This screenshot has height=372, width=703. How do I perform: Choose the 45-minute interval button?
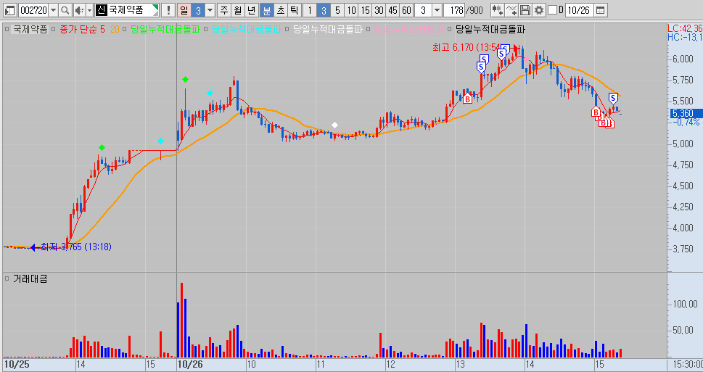(393, 10)
